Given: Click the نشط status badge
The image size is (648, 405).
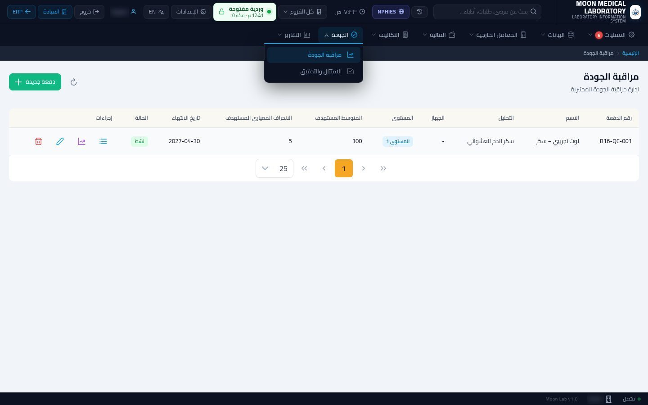Looking at the screenshot, I should point(139,141).
